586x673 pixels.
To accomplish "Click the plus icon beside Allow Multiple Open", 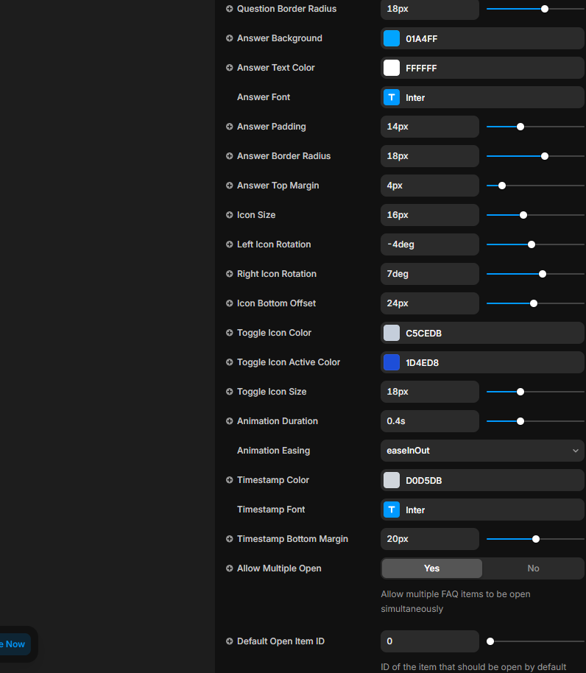I will [x=230, y=568].
